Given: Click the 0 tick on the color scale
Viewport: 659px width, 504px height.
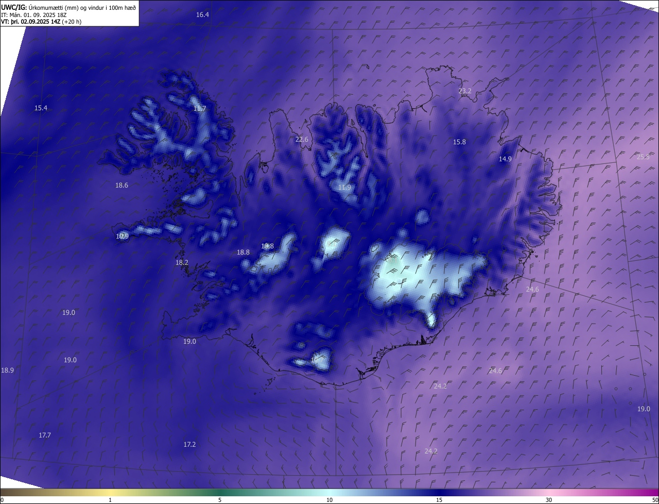Looking at the screenshot, I should 2,500.
